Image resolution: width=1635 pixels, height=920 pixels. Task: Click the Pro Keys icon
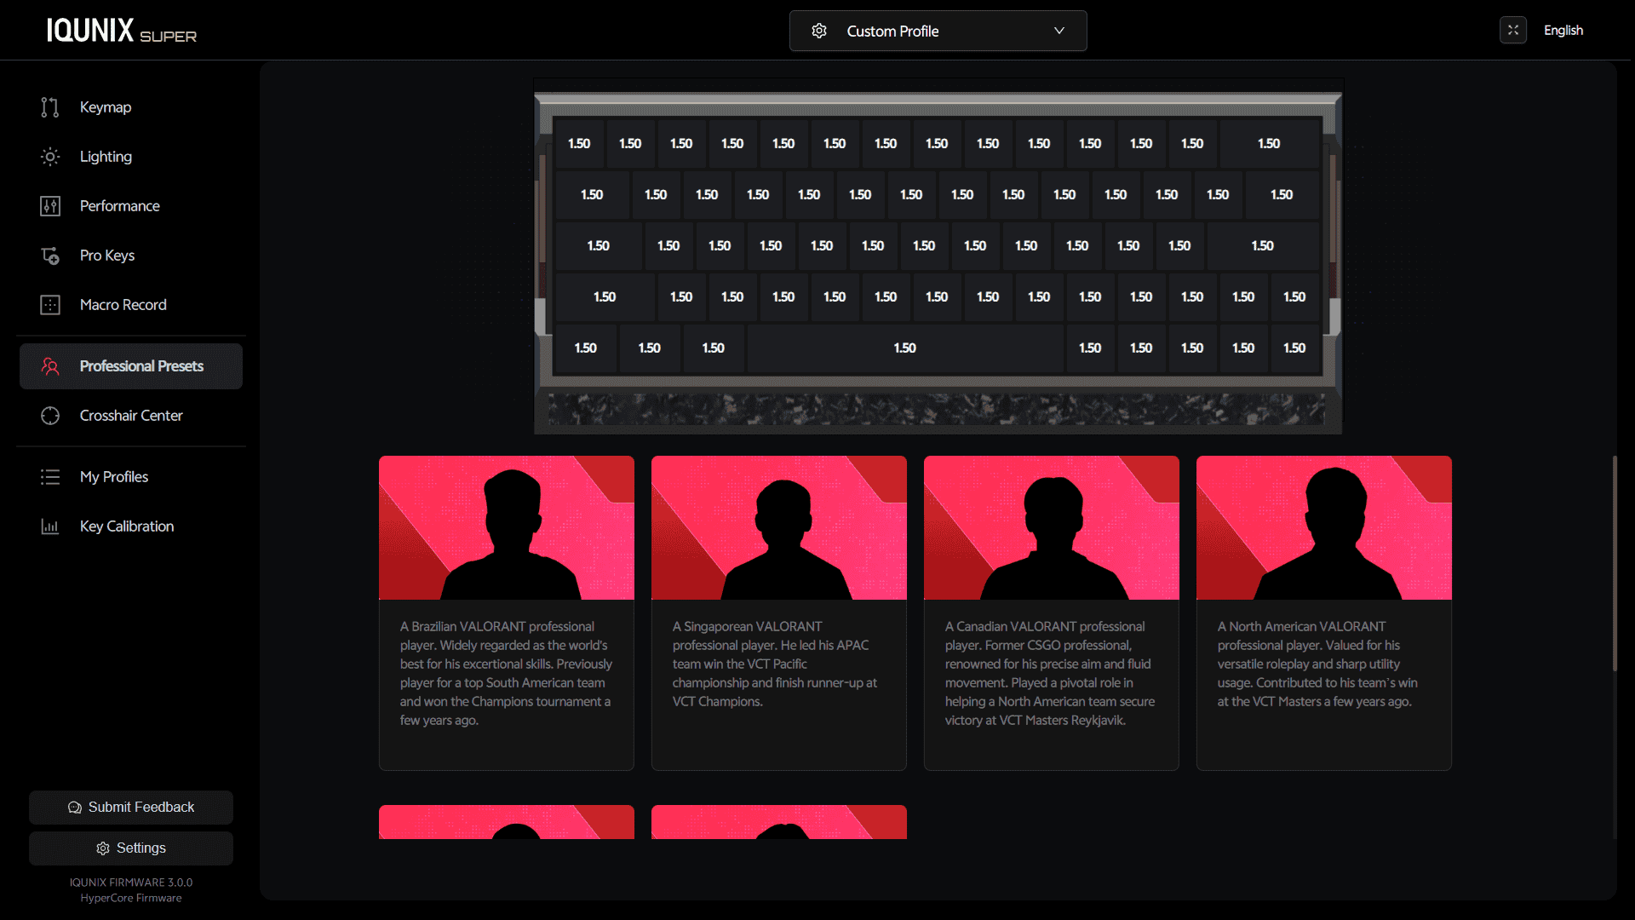coord(50,256)
